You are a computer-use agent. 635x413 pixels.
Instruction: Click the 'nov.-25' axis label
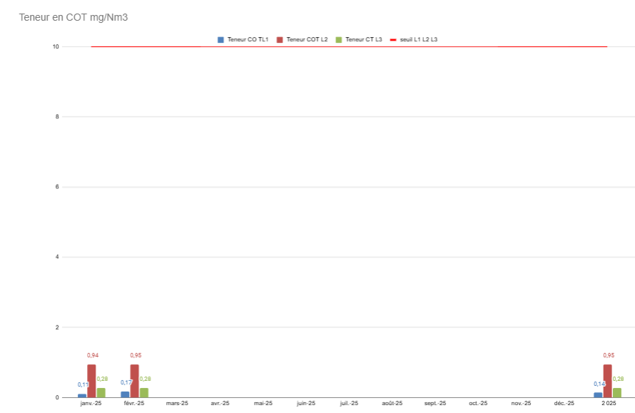click(x=522, y=403)
